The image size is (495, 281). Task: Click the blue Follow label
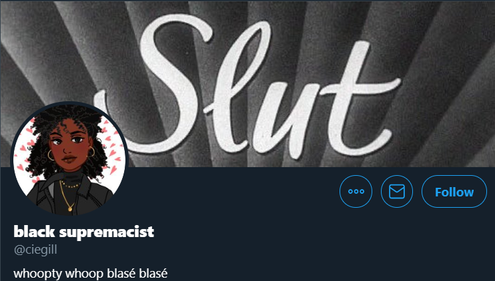pyautogui.click(x=454, y=192)
